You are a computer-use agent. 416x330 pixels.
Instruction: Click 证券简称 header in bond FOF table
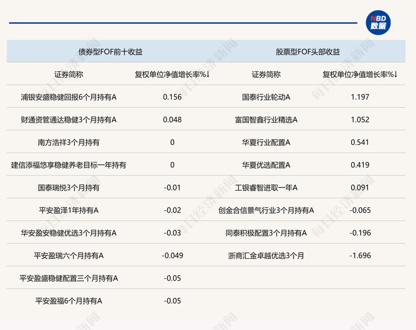point(69,74)
